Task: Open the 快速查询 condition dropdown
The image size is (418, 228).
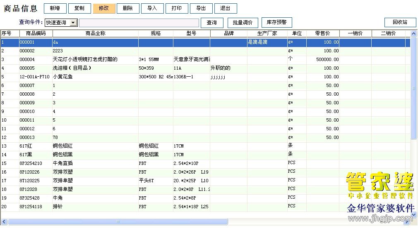Action: pos(73,23)
